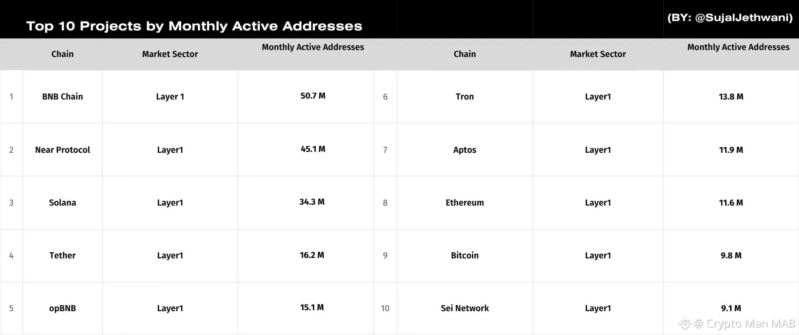Click the 45.1 M addresses value
799x335 pixels.
pyautogui.click(x=313, y=149)
